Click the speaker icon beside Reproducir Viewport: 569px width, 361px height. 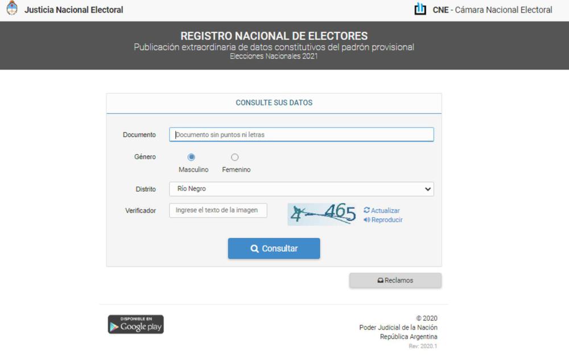pyautogui.click(x=367, y=219)
